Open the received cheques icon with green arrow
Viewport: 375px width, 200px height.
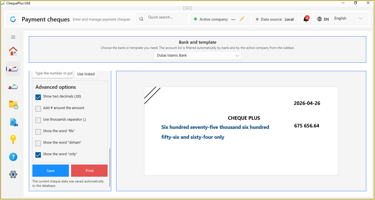point(13,87)
